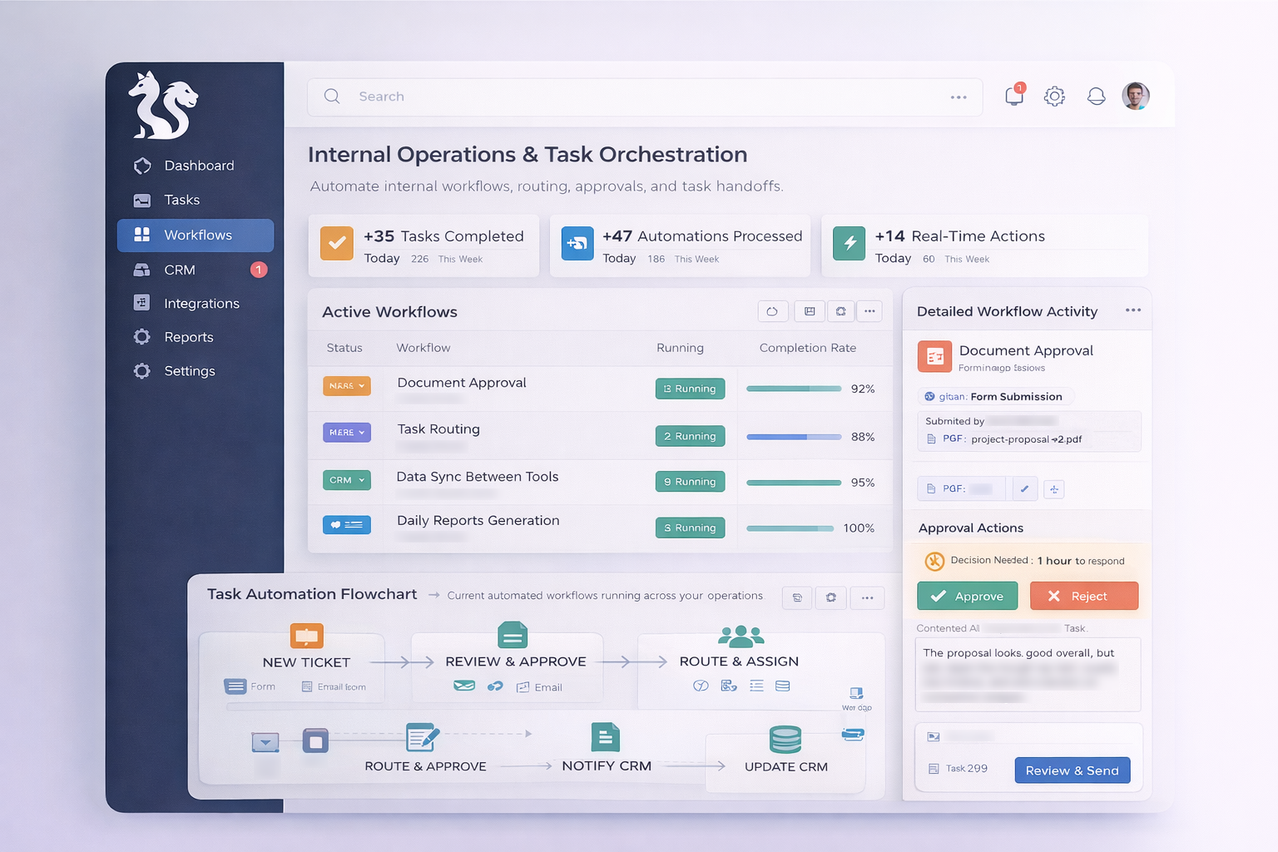Expand the CRM tag dropdown for Data Sync

(x=347, y=480)
